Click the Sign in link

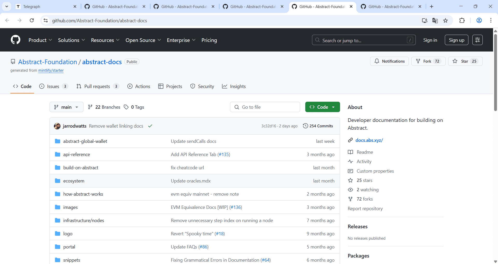click(x=430, y=40)
